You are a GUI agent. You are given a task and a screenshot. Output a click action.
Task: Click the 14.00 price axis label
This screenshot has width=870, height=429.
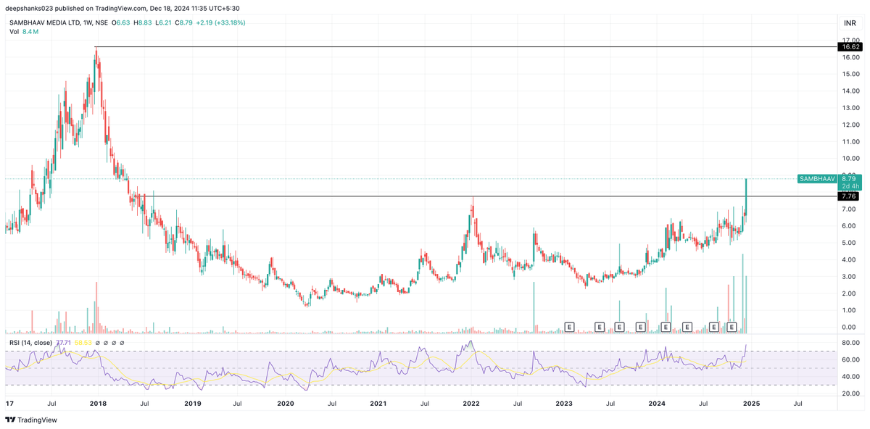[850, 91]
